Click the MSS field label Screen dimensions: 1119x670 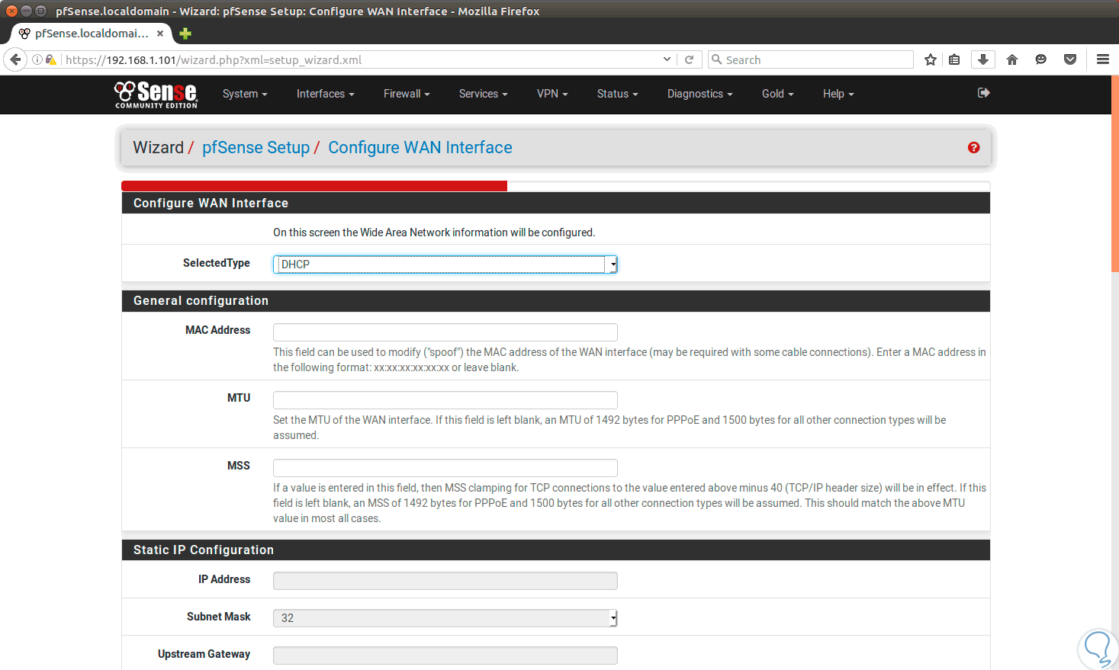(239, 466)
